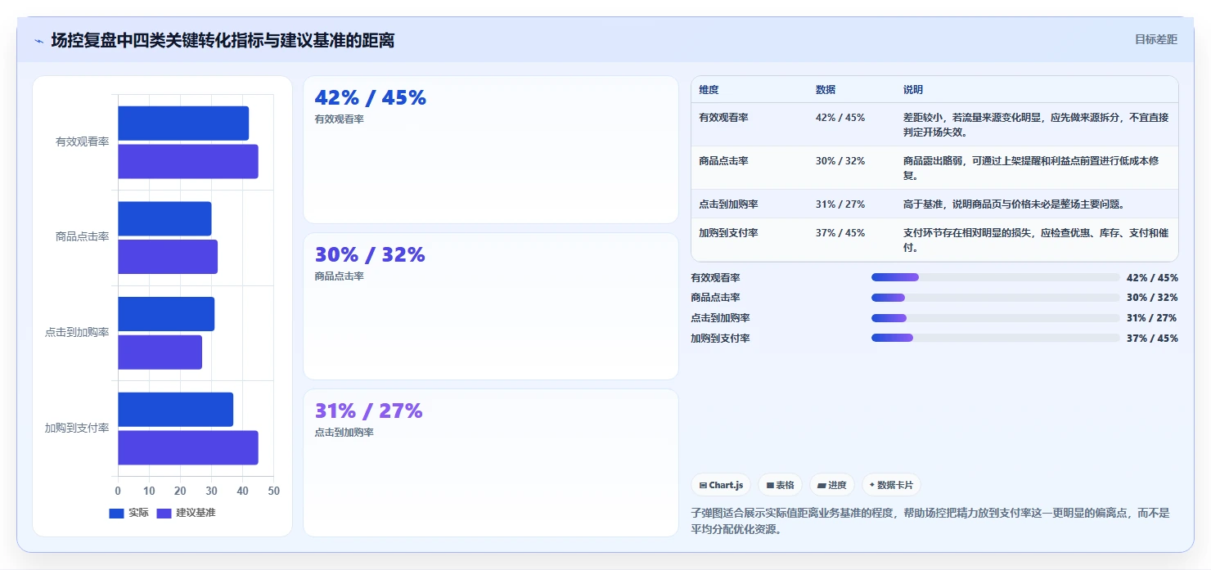Click the sparkle icon in the 数据卡片 chip
The image size is (1211, 570).
(872, 485)
